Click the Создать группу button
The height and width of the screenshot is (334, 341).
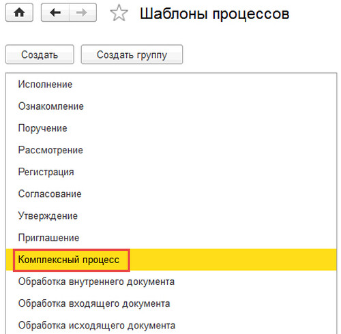point(132,55)
